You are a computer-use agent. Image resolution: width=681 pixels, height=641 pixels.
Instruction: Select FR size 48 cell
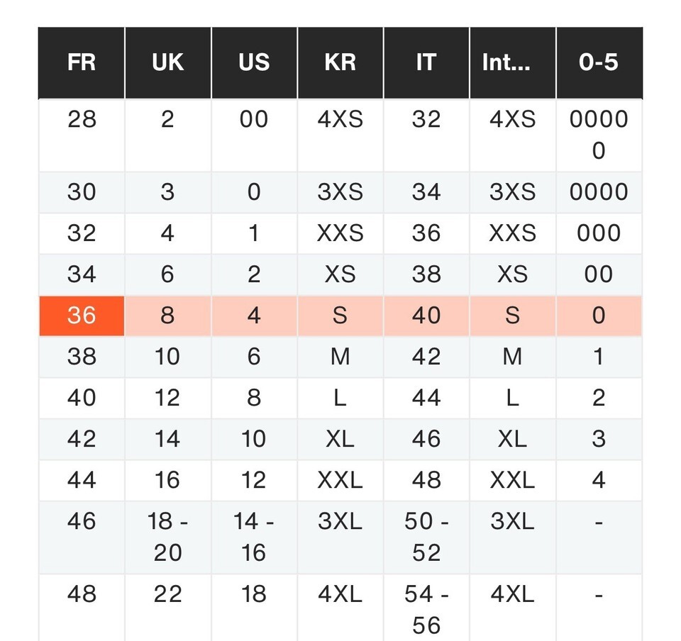tap(82, 593)
